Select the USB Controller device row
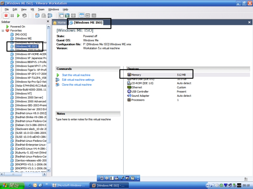 point(188,91)
